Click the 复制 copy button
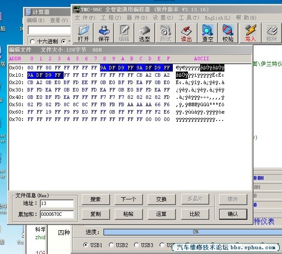Viewport: 282px width, 254px height. [96, 214]
